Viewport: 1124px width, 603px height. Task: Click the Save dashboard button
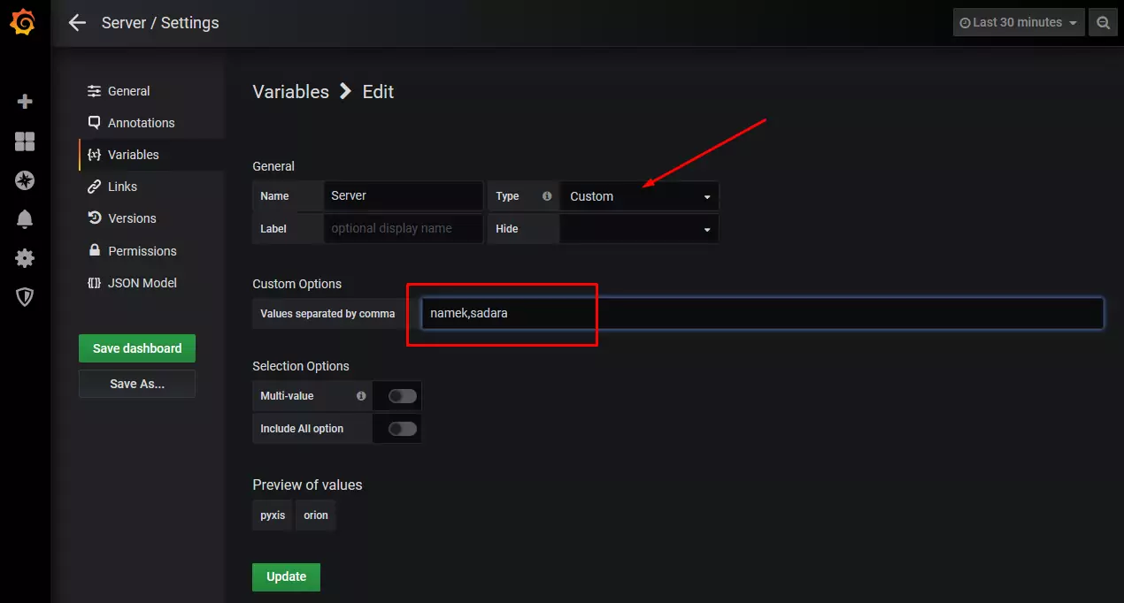(x=137, y=348)
